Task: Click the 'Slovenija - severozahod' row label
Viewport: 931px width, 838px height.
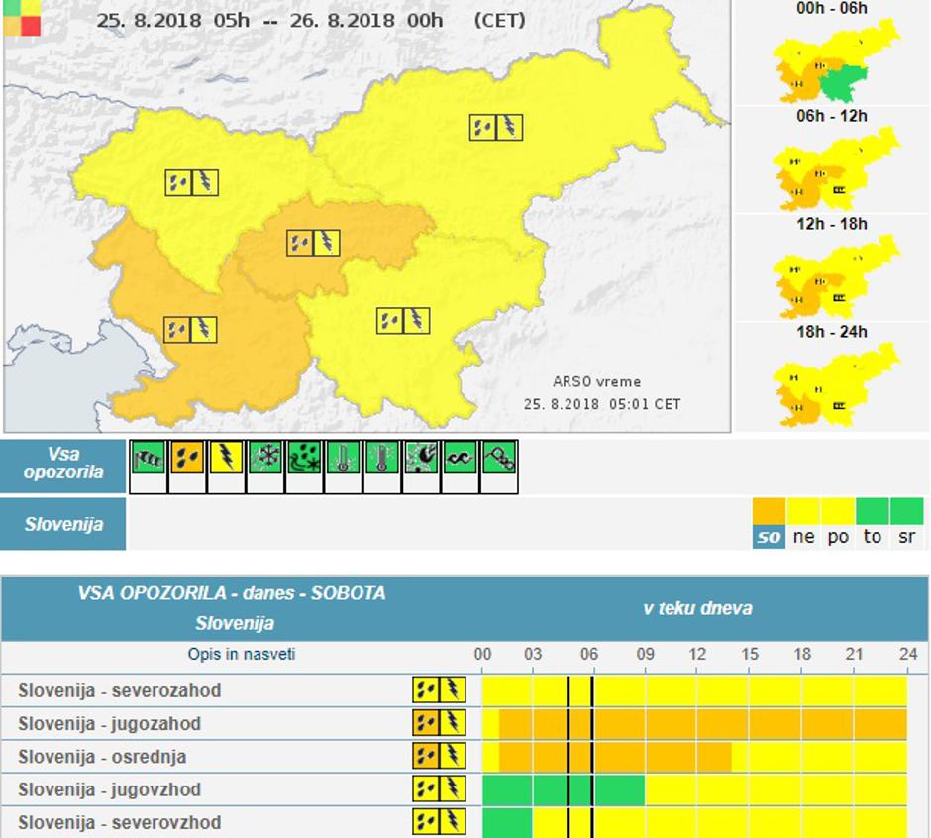Action: pyautogui.click(x=119, y=690)
